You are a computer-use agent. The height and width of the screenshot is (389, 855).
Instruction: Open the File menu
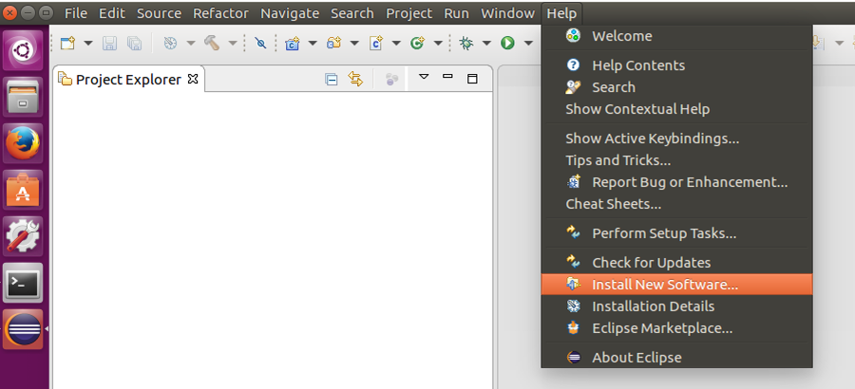point(76,13)
